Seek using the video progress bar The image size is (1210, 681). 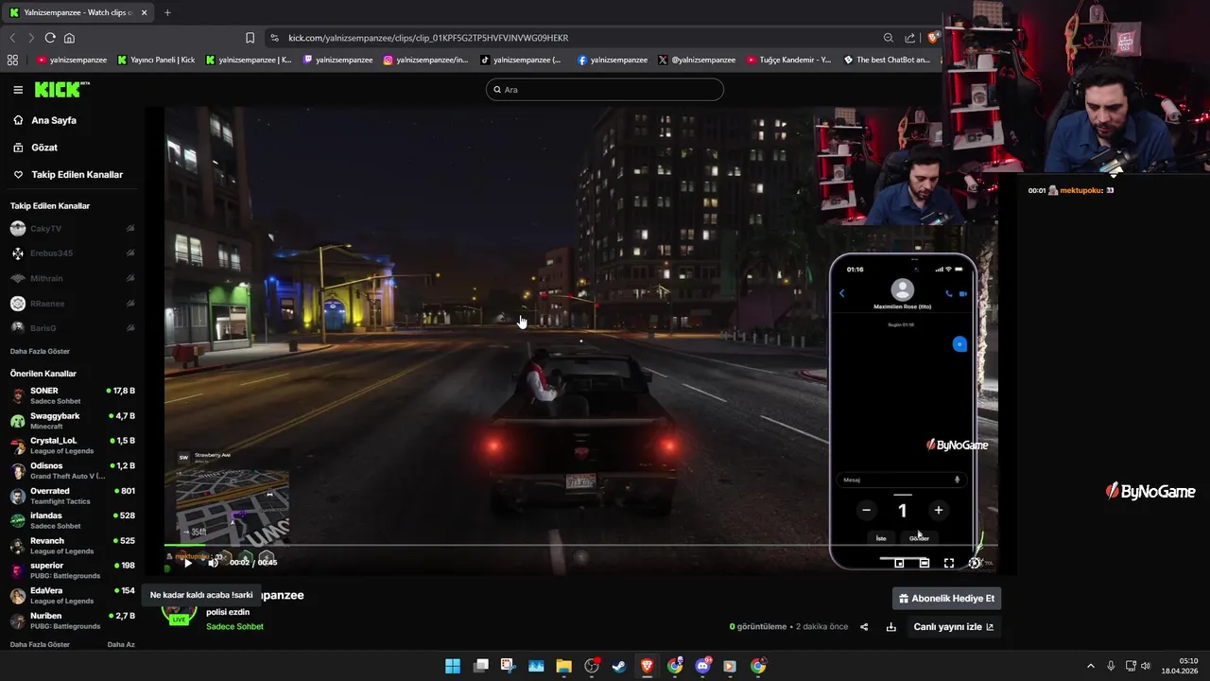click(x=580, y=545)
